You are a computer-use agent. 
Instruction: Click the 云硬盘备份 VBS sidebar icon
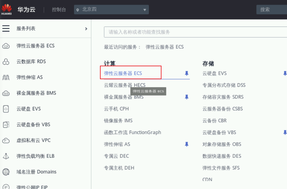point(6,125)
